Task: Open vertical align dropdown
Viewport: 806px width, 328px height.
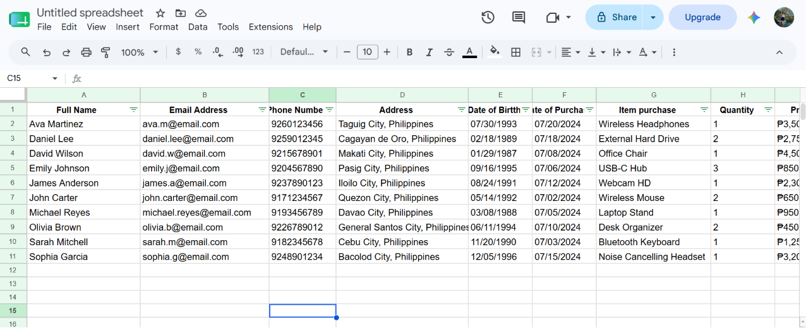Action: 596,52
